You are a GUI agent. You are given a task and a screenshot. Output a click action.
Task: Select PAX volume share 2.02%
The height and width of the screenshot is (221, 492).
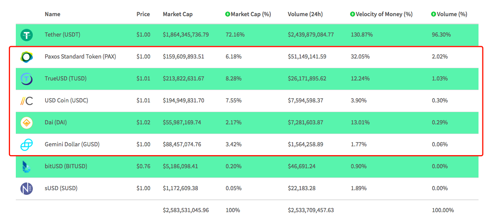pos(440,57)
